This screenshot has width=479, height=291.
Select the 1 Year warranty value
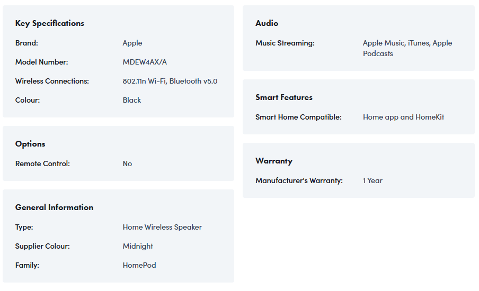tap(372, 180)
